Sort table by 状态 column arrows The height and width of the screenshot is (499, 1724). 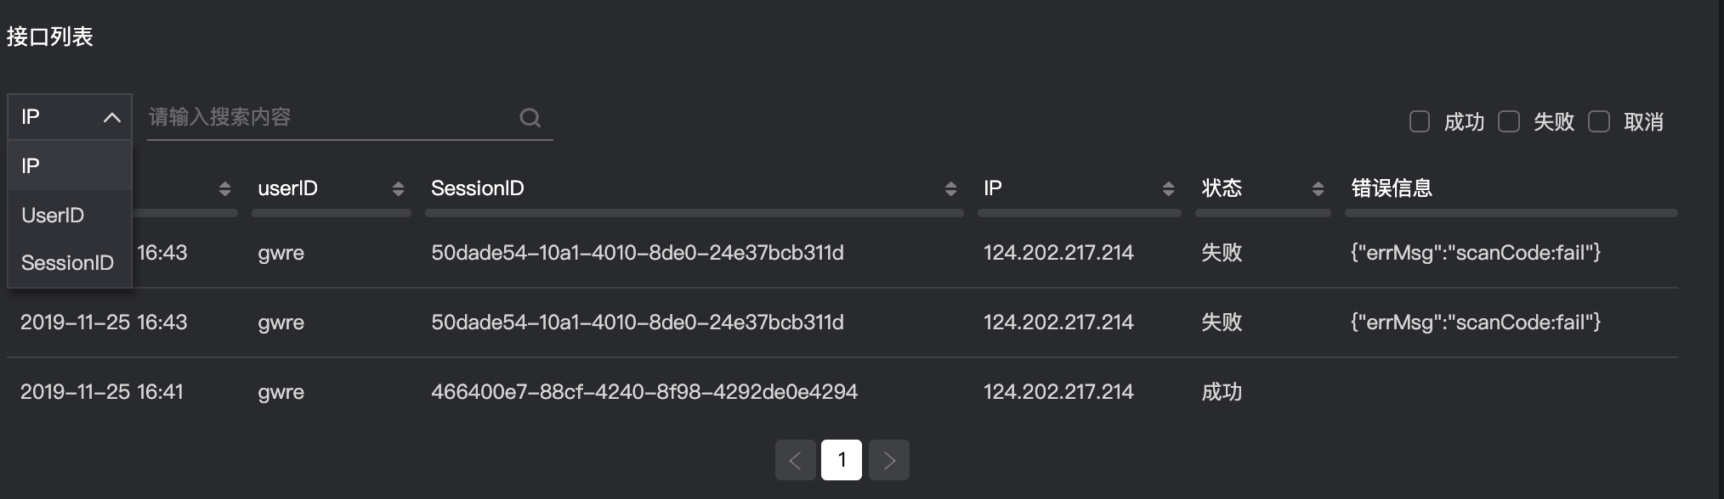(1318, 188)
